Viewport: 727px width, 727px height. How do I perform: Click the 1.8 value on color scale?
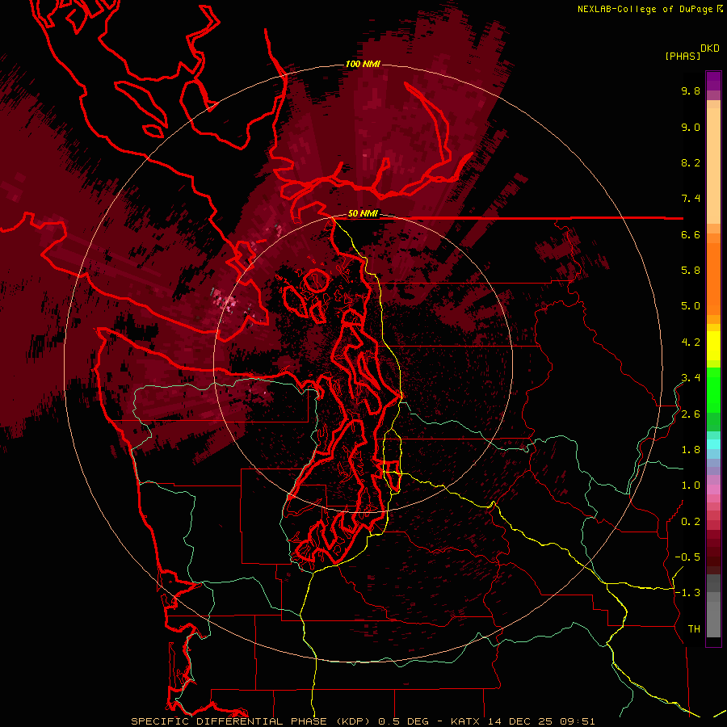[691, 450]
